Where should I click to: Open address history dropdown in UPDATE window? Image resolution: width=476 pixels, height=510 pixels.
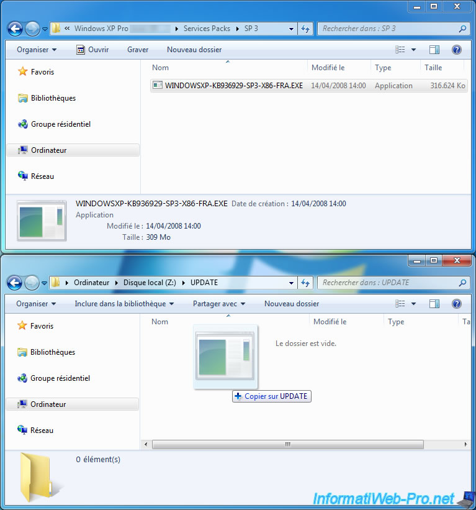(291, 283)
